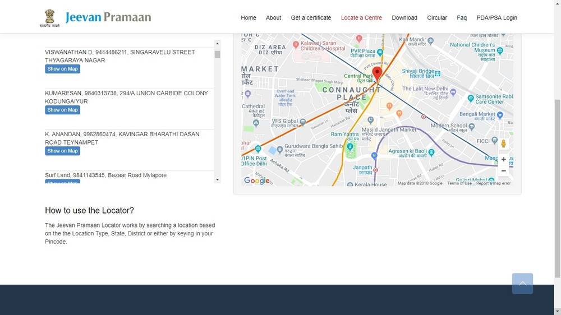Image resolution: width=561 pixels, height=315 pixels.
Task: Open map Terms of Use link
Action: (459, 183)
